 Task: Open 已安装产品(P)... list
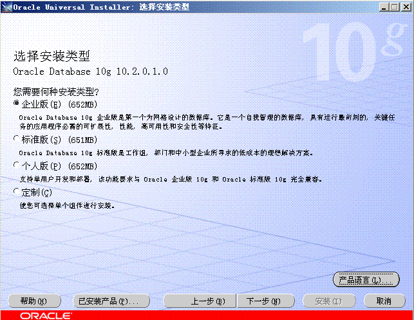pos(111,301)
